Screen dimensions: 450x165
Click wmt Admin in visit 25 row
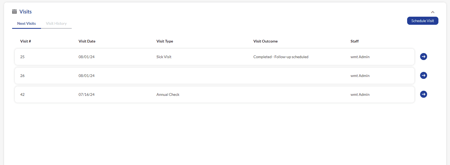point(360,57)
